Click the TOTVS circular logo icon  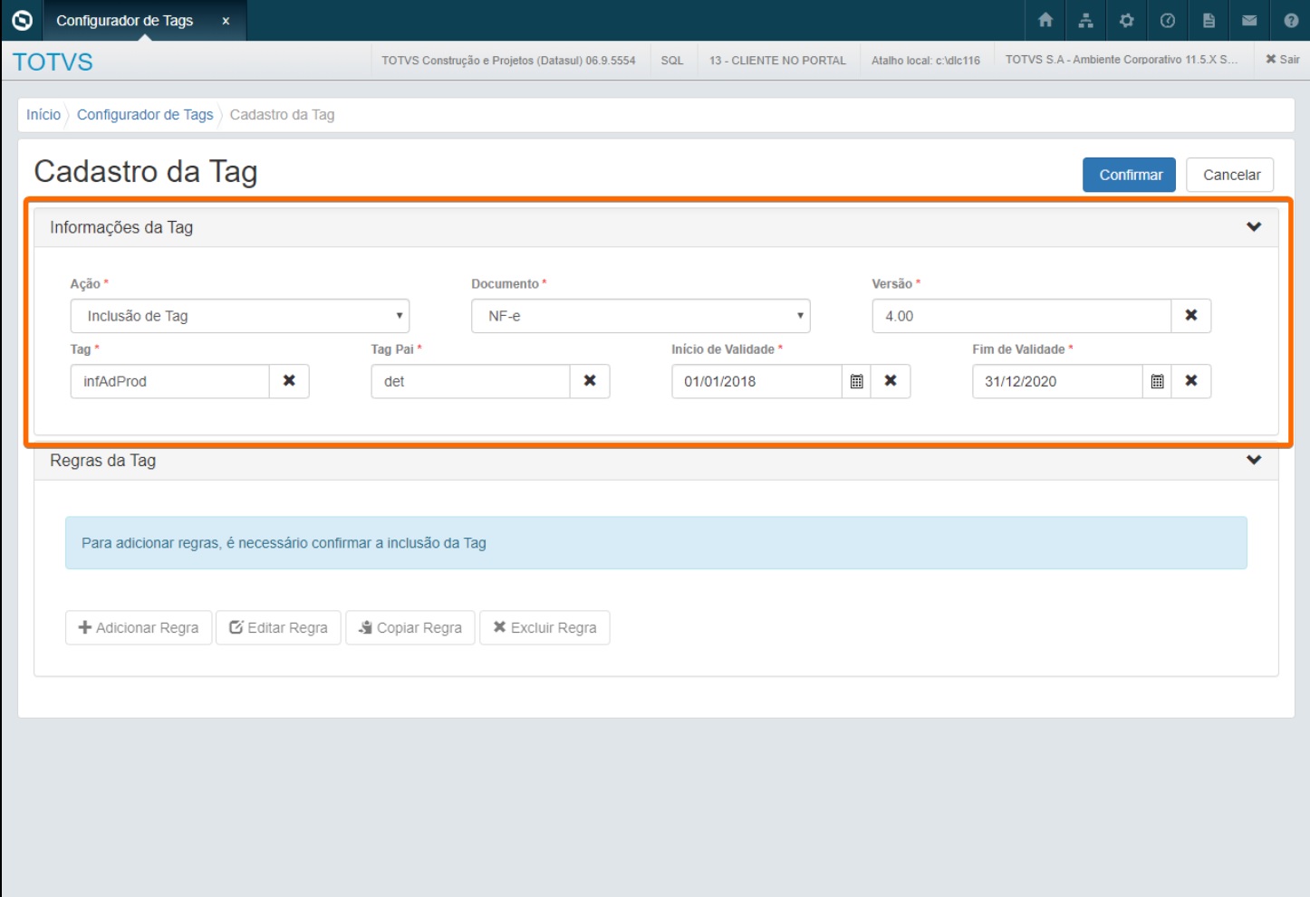coord(22,20)
